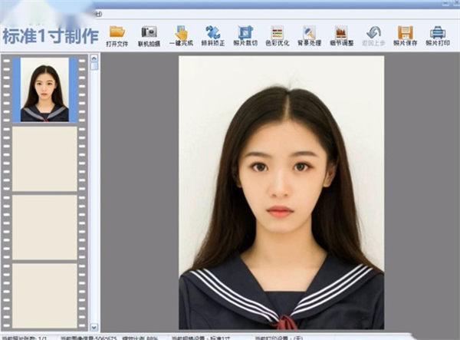
Task: Click filmstrip scrollbar down arrow
Action: (x=94, y=327)
